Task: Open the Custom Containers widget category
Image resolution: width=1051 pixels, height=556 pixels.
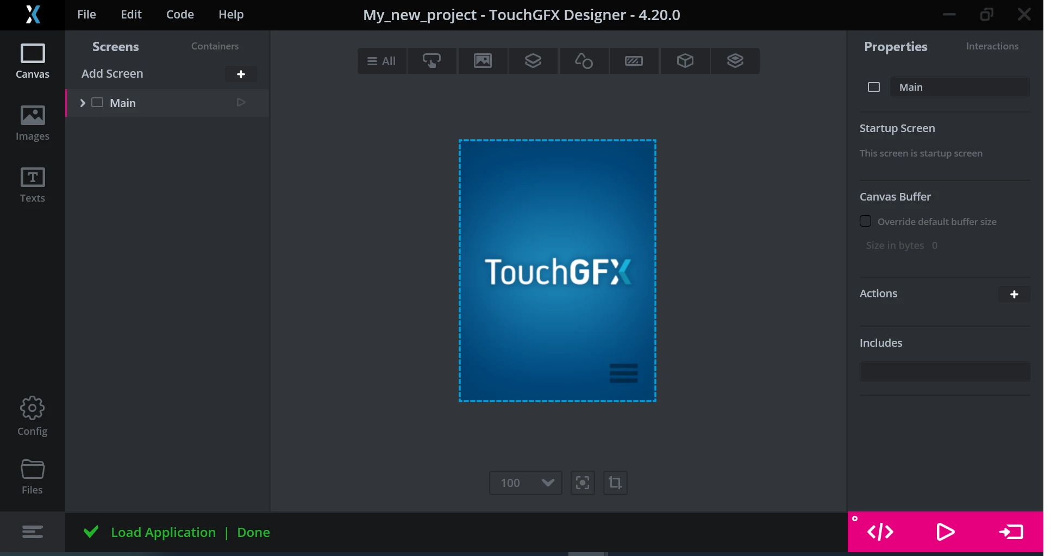Action: pos(735,61)
